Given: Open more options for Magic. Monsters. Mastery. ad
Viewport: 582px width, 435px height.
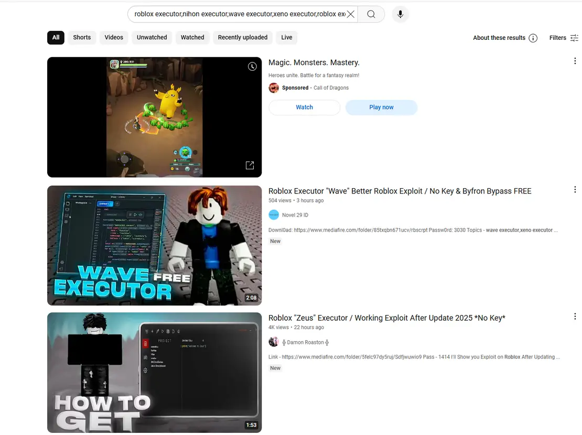Looking at the screenshot, I should coord(575,61).
